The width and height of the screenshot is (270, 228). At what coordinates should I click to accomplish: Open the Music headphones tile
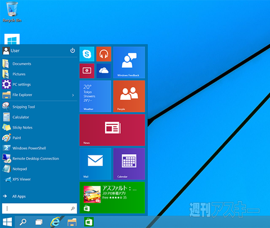[x=103, y=54]
